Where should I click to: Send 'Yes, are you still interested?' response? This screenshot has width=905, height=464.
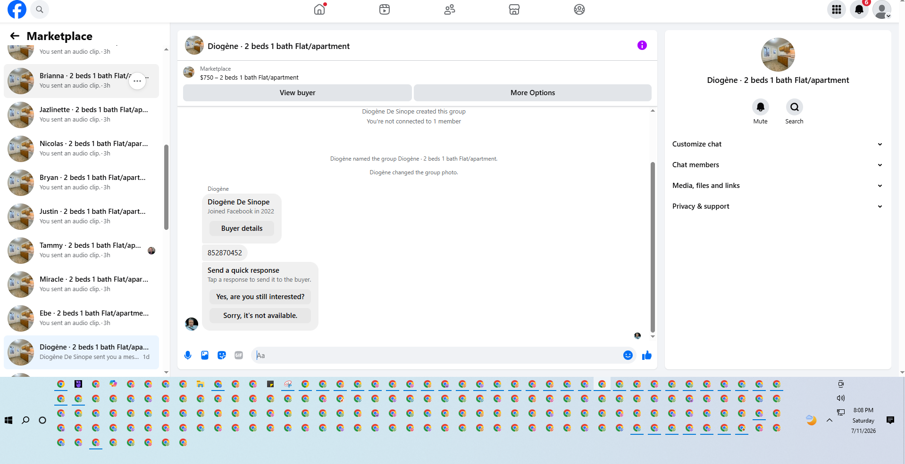(x=260, y=297)
